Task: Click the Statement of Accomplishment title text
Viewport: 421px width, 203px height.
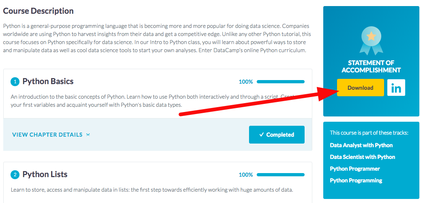Action: [371, 66]
